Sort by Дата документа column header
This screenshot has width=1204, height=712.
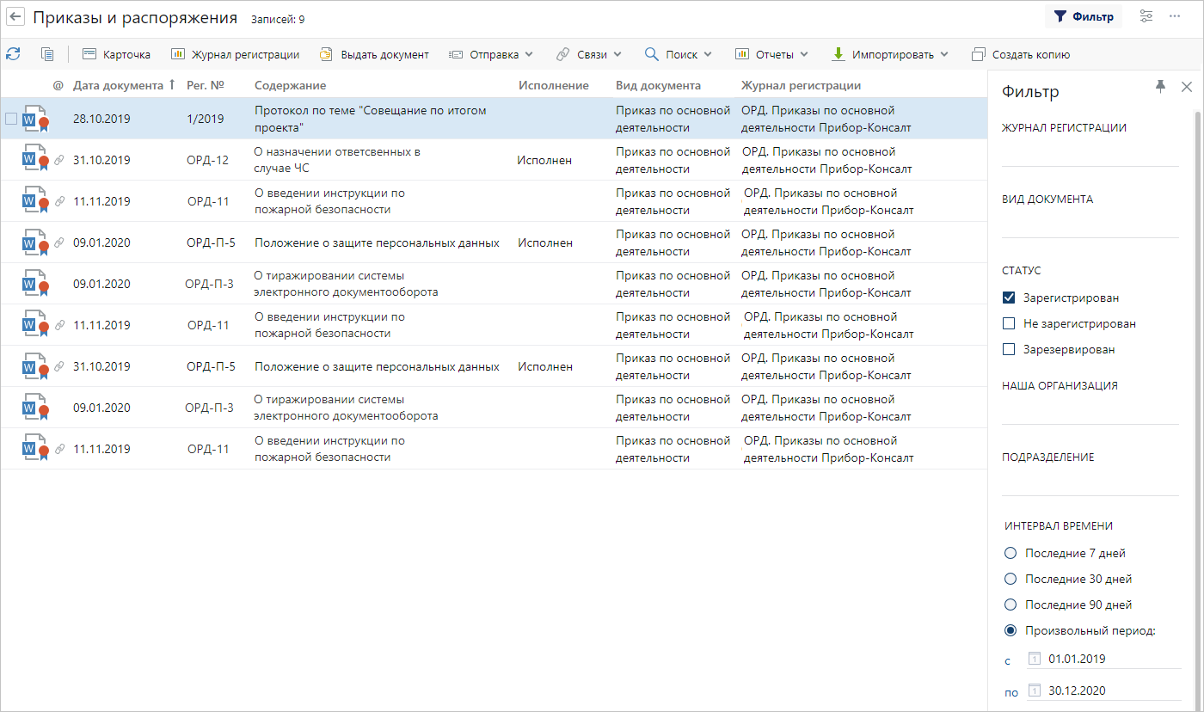(118, 85)
